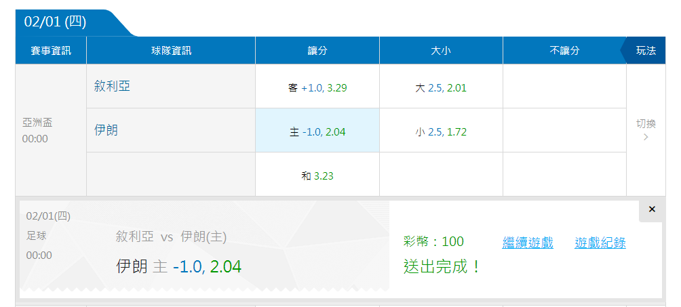The height and width of the screenshot is (307, 681).
Task: Select away handicap 客 +1.0, 3.29
Action: 317,87
